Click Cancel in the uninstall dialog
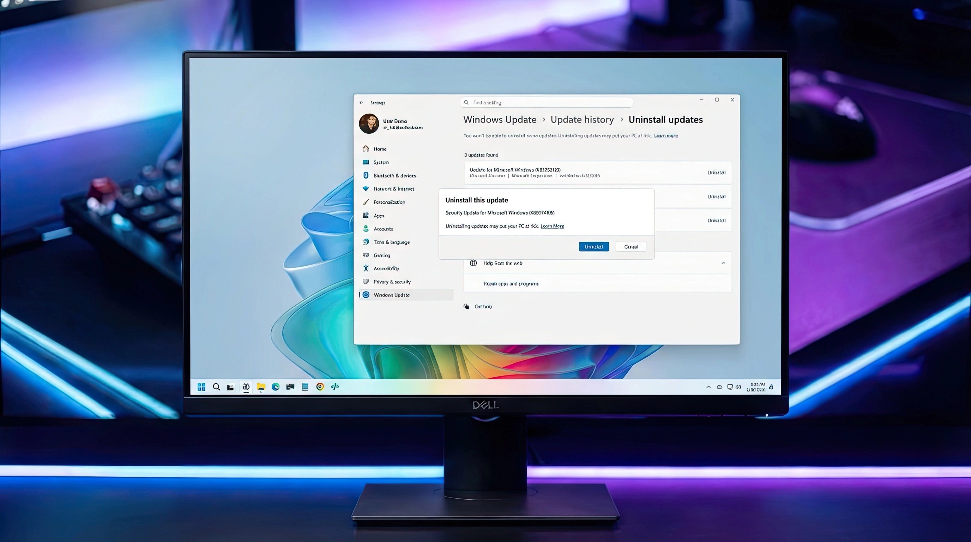Viewport: 971px width, 542px height. [631, 247]
